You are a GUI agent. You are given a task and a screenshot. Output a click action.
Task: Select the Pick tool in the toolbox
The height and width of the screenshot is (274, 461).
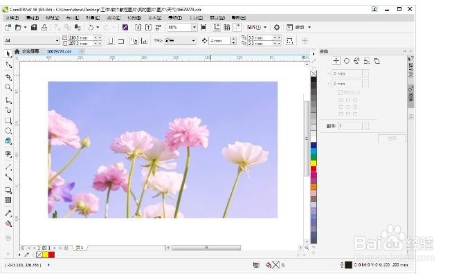tap(8, 53)
